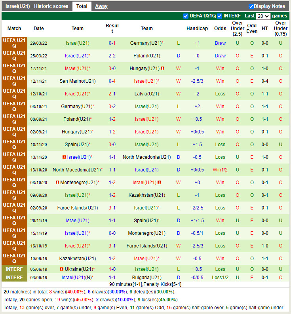Click the Win1/2 odds on 13/10/20 row
291x314 pixels.
[x=220, y=170]
